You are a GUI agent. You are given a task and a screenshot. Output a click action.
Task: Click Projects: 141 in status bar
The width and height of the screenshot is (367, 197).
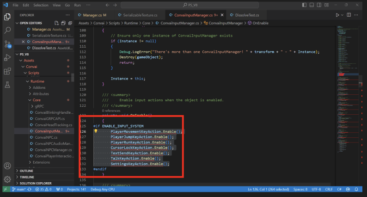[x=77, y=189]
